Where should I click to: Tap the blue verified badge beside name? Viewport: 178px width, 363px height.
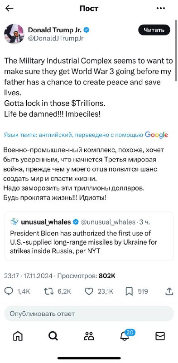(87, 29)
